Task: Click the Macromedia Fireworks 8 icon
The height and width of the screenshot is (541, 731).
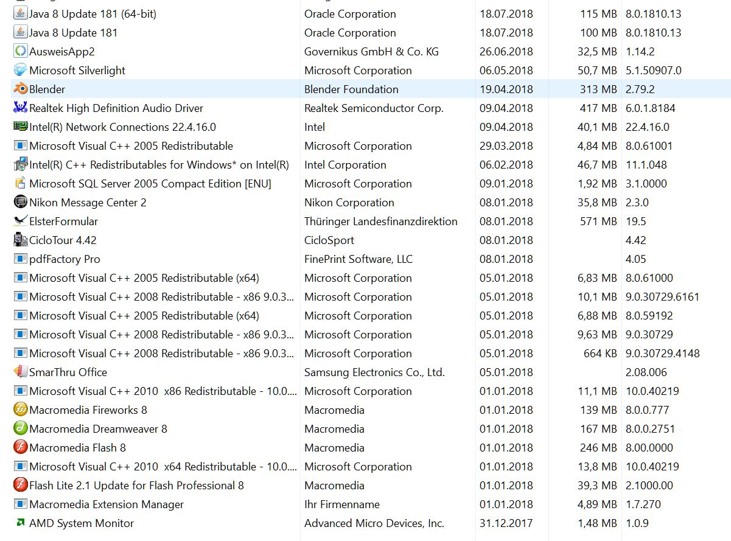Action: (20, 410)
